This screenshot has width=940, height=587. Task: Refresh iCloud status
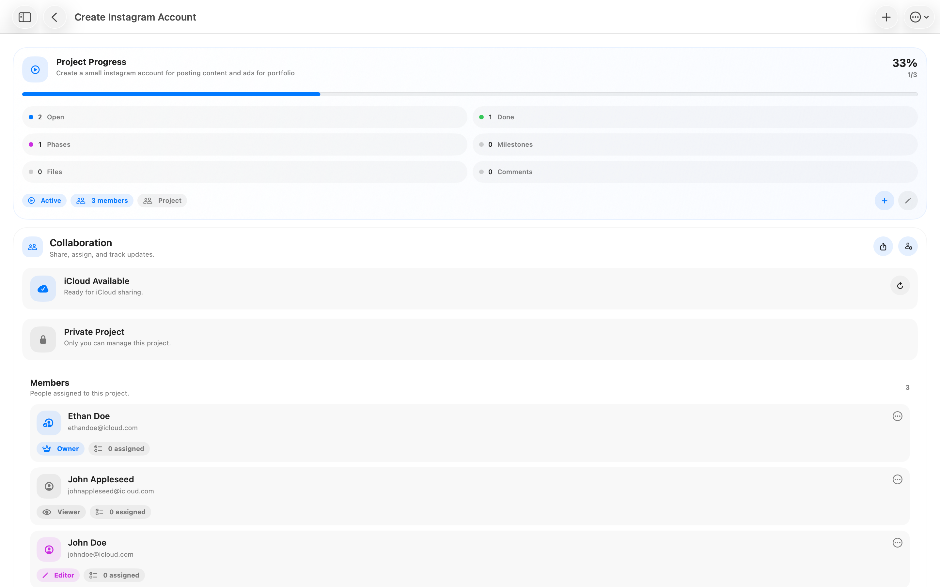pyautogui.click(x=900, y=286)
